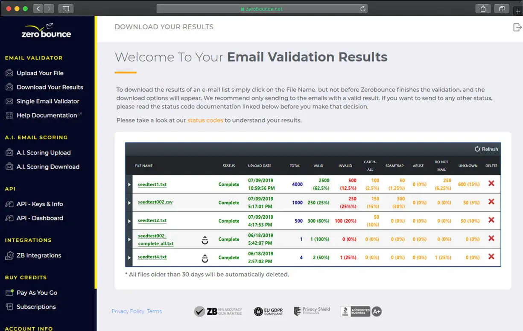Screen dimensions: 523x331
Task: Open Help Documentation link in the sidebar
Action: point(47,115)
